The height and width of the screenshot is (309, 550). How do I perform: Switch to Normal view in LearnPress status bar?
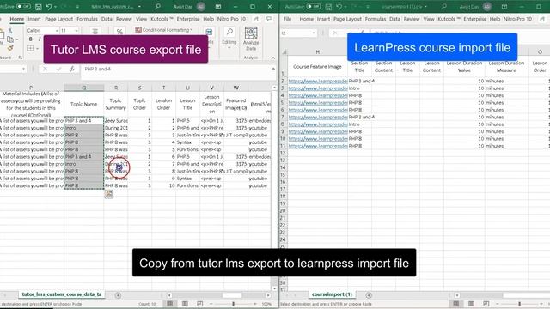pyautogui.click(x=456, y=304)
